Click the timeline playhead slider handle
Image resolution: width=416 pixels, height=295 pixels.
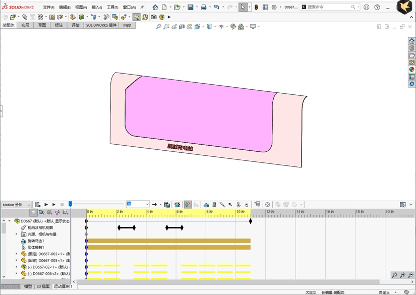(x=70, y=204)
